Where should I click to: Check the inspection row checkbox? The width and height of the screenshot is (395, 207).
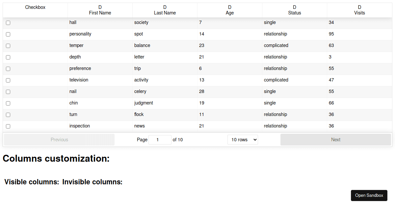pos(8,126)
